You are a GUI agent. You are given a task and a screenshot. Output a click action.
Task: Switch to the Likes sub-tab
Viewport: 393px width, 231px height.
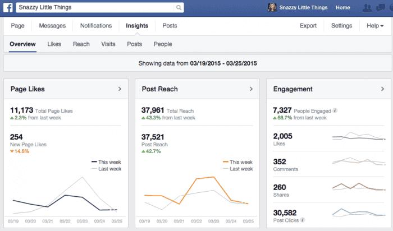click(54, 44)
